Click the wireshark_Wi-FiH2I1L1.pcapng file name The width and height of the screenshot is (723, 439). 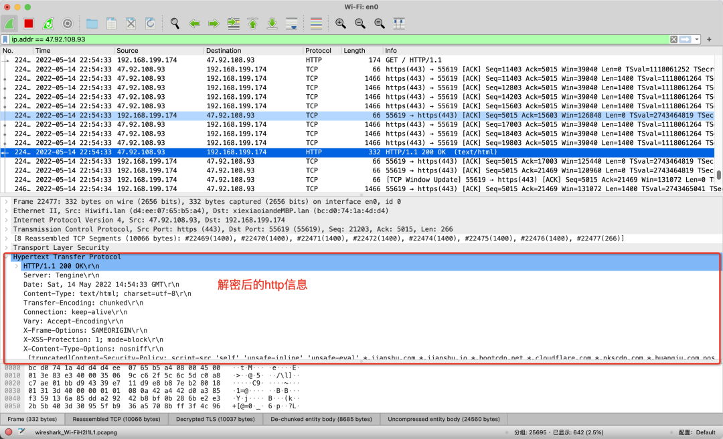tap(76, 432)
